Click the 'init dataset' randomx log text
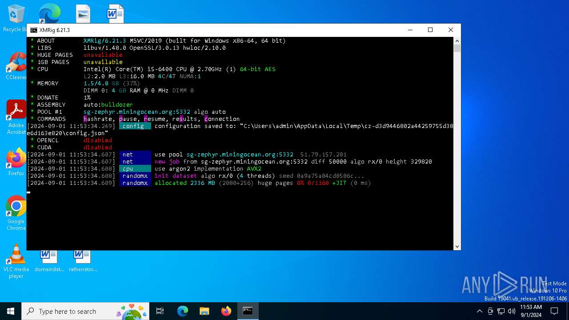The height and width of the screenshot is (320, 569). tap(176, 176)
